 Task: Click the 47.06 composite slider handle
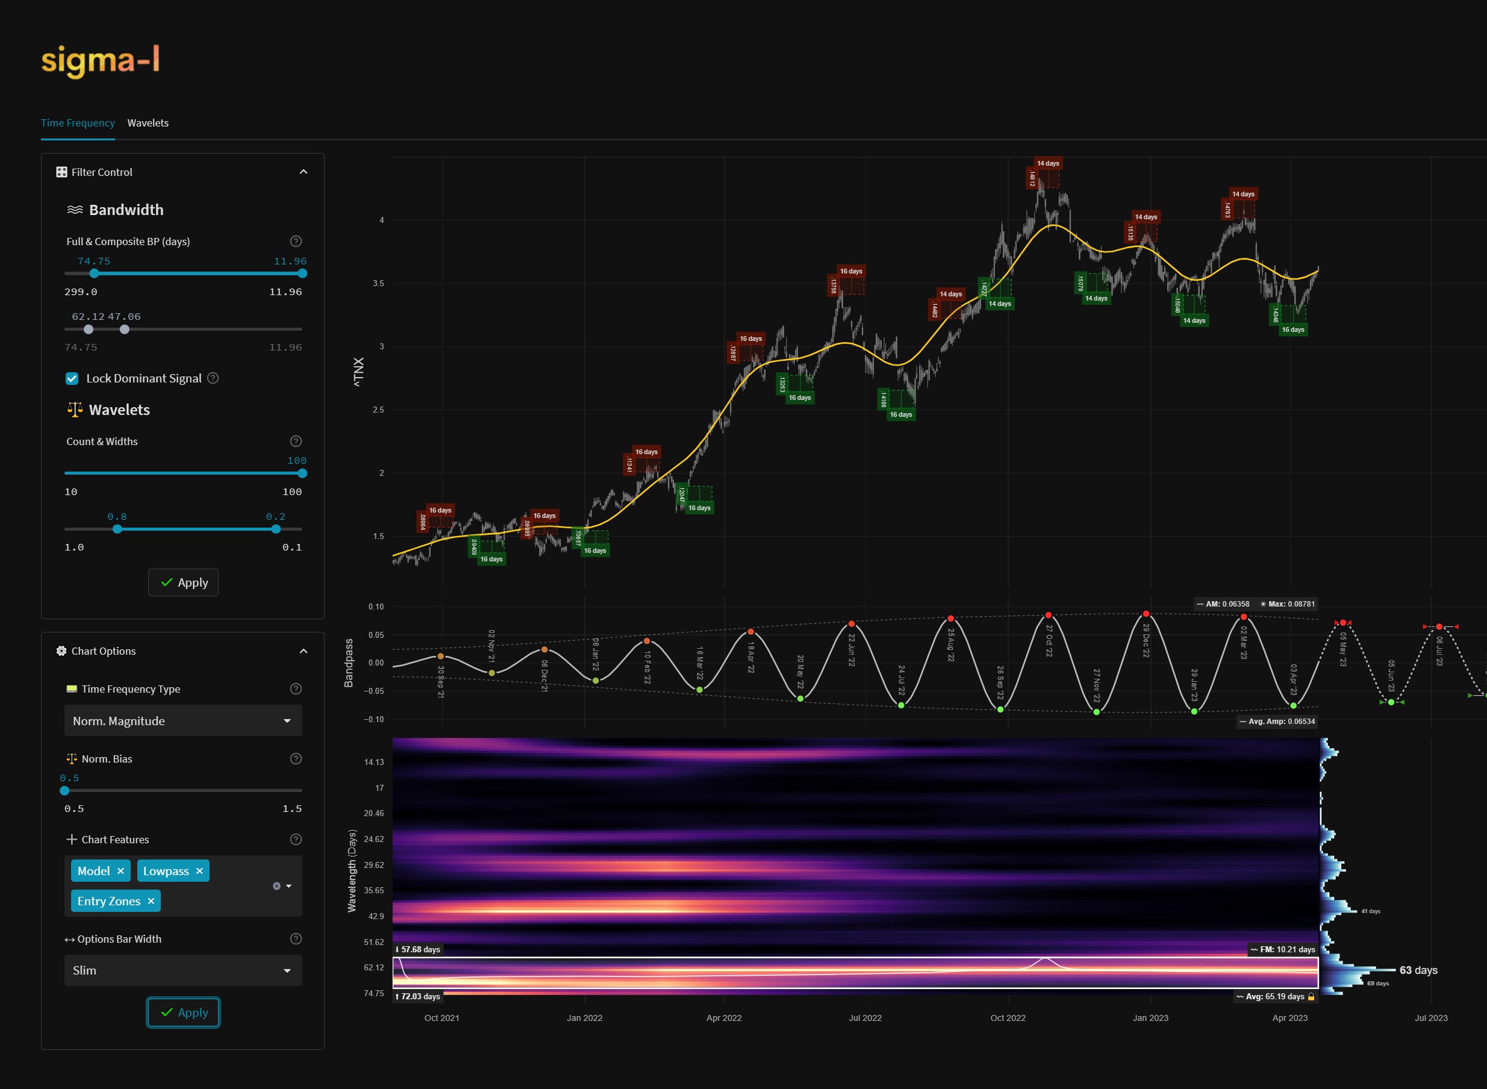125,329
